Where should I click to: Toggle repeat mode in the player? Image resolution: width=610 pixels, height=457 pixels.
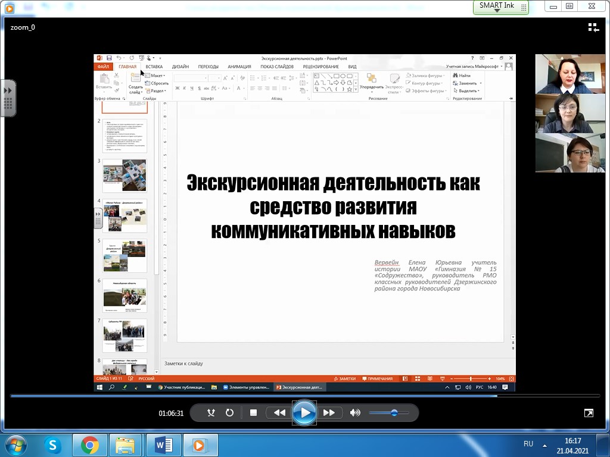(229, 413)
